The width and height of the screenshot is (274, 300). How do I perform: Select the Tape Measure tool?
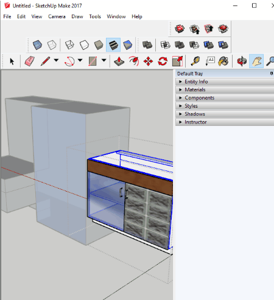point(195,61)
